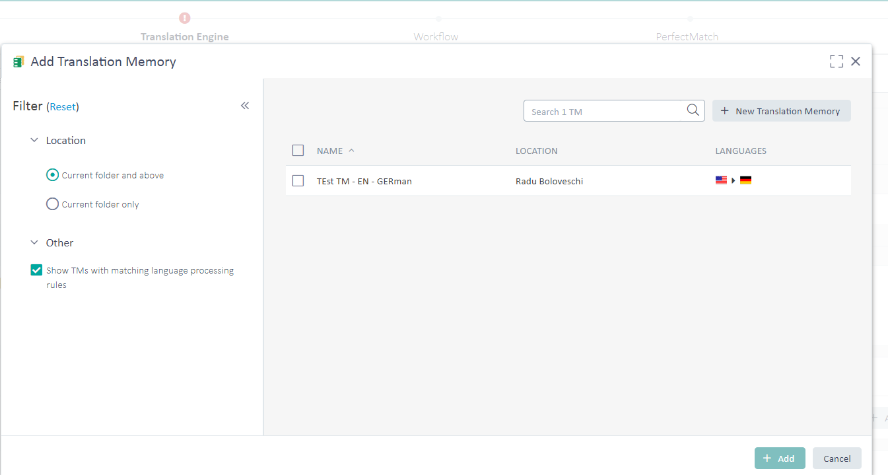Select the Current folder only radio button
This screenshot has width=888, height=475.
tap(52, 203)
